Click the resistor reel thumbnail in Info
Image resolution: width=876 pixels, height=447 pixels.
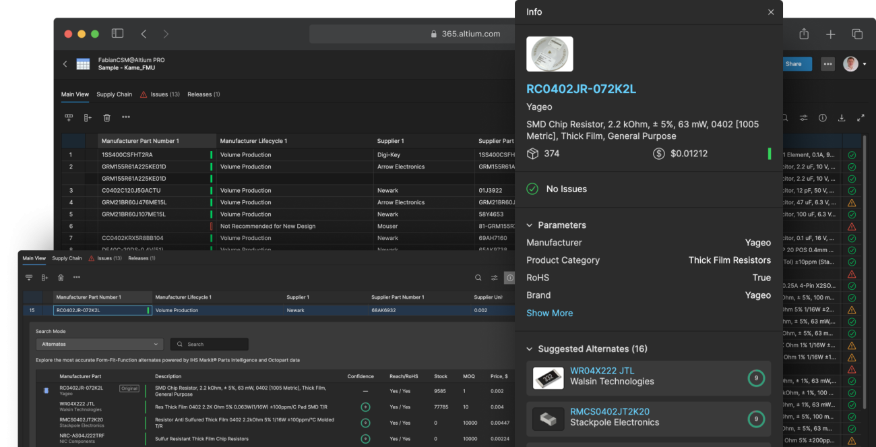click(x=550, y=54)
